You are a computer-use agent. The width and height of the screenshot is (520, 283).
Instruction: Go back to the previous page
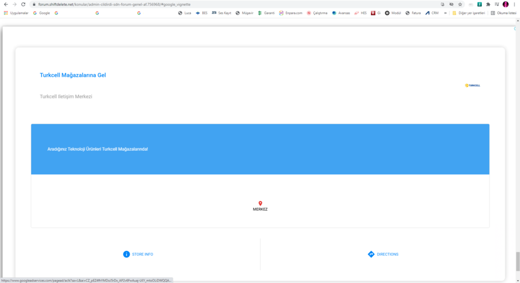(6, 4)
